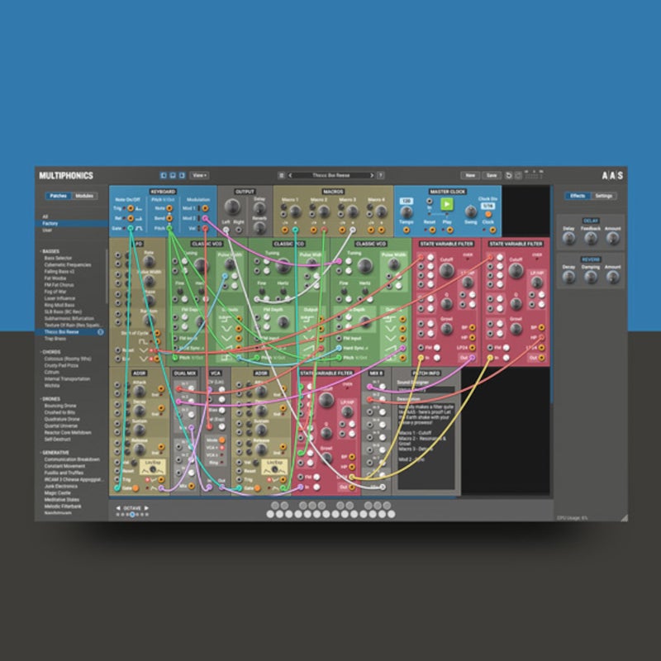Image resolution: width=661 pixels, height=661 pixels.
Task: Switch to the Settings tab
Action: tap(604, 196)
